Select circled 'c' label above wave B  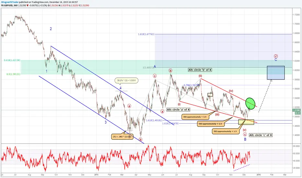[245, 135]
